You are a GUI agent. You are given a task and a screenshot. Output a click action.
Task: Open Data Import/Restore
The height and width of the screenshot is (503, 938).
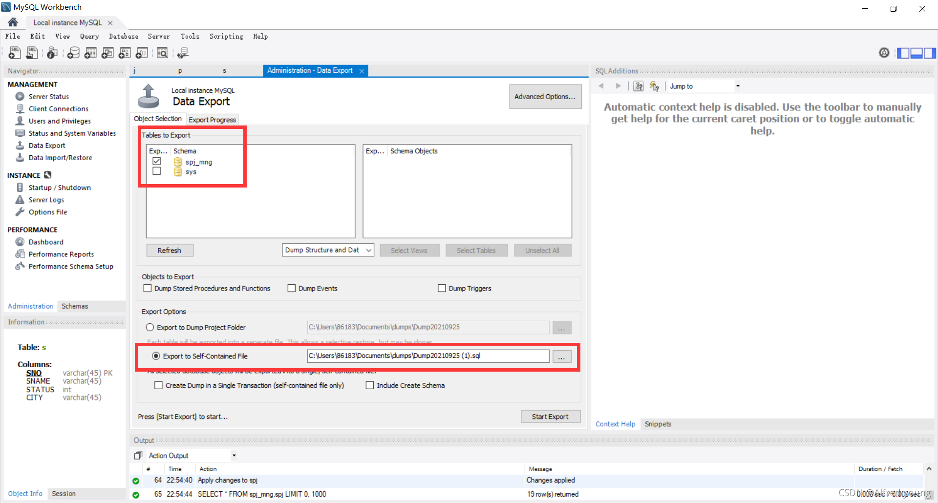coord(60,158)
